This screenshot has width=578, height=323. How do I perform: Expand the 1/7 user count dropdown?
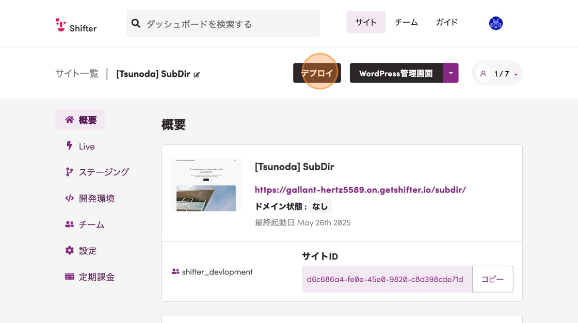tap(516, 74)
